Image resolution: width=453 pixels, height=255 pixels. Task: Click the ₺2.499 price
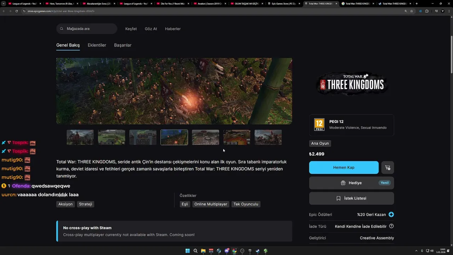[x=317, y=154]
